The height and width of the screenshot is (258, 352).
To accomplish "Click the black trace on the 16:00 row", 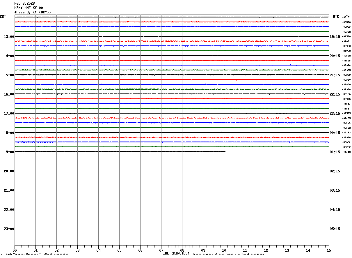I will [x=172, y=94].
